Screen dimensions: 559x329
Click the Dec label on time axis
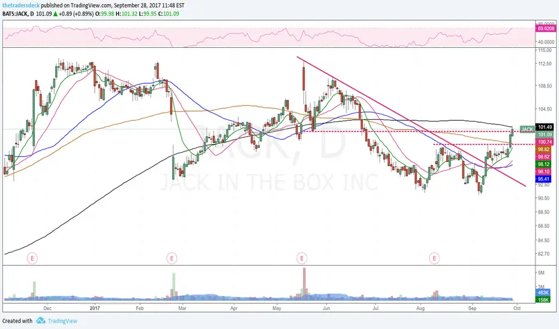tap(47, 309)
